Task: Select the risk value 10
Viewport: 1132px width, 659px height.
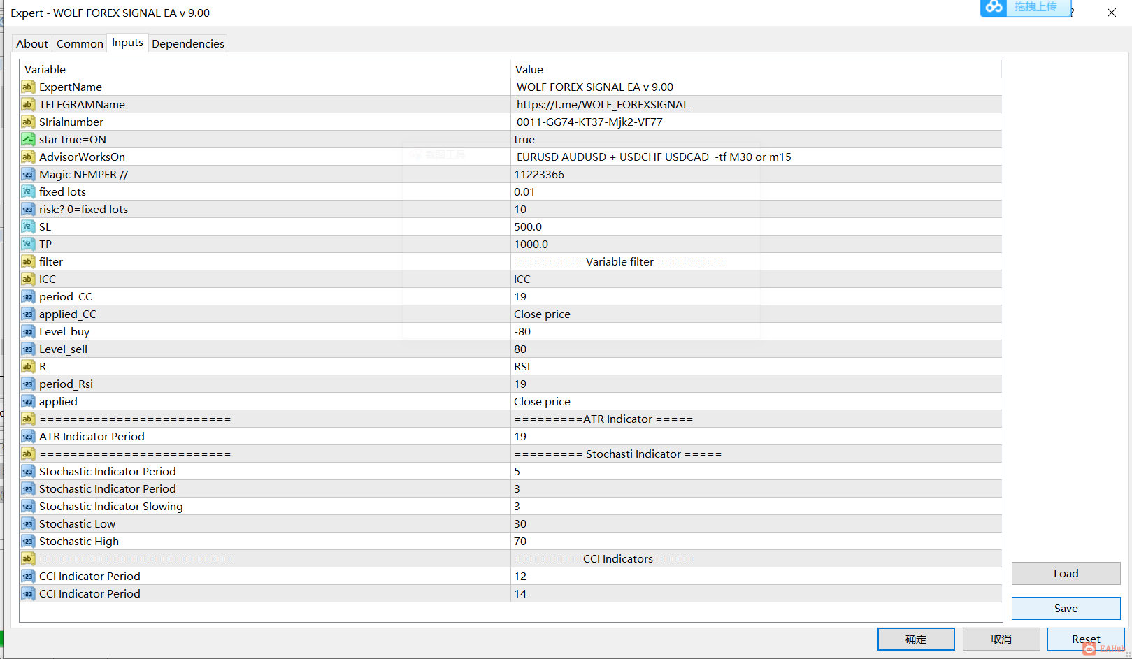Action: point(520,209)
